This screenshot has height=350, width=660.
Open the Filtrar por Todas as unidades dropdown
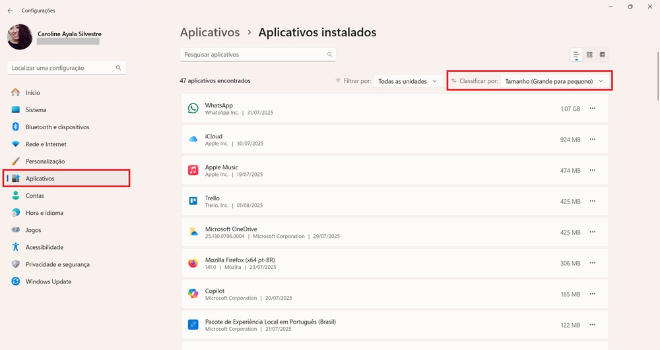click(x=407, y=81)
